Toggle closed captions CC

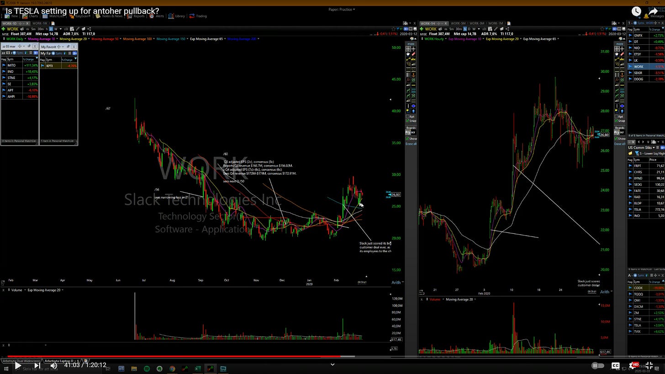tap(615, 365)
